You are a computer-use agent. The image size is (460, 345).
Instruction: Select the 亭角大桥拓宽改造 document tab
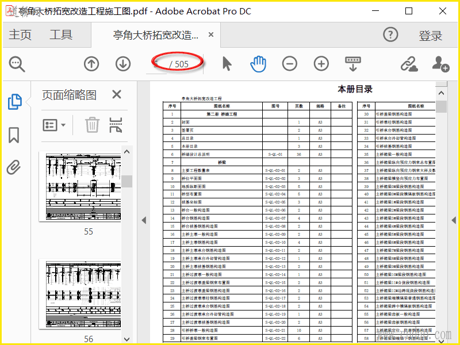[156, 35]
